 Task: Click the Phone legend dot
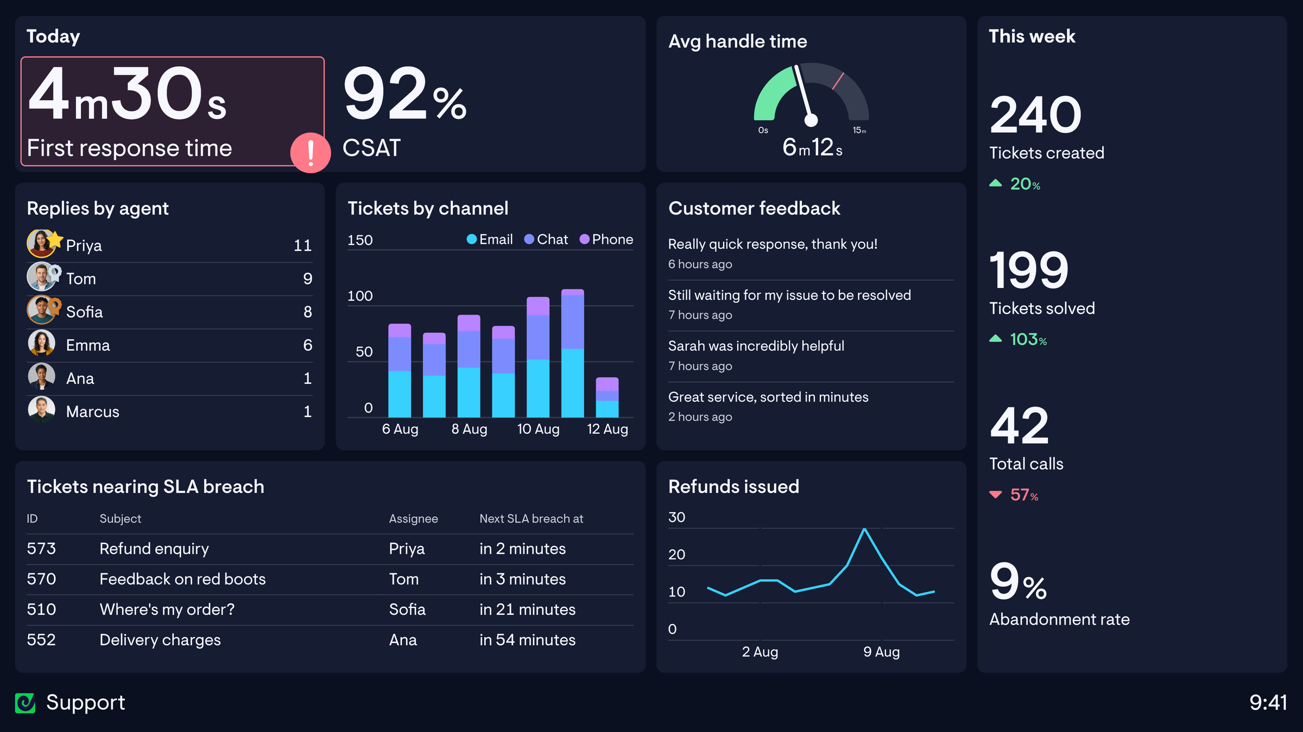[584, 239]
